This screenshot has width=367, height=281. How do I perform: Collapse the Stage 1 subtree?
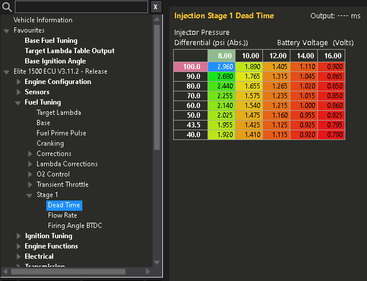click(30, 195)
